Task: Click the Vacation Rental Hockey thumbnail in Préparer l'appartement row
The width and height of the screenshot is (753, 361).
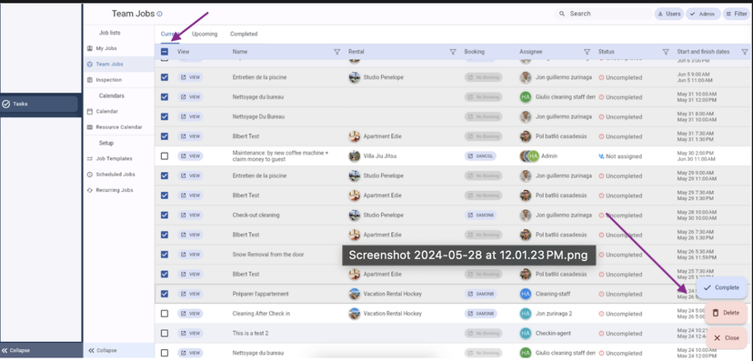Action: click(x=355, y=294)
